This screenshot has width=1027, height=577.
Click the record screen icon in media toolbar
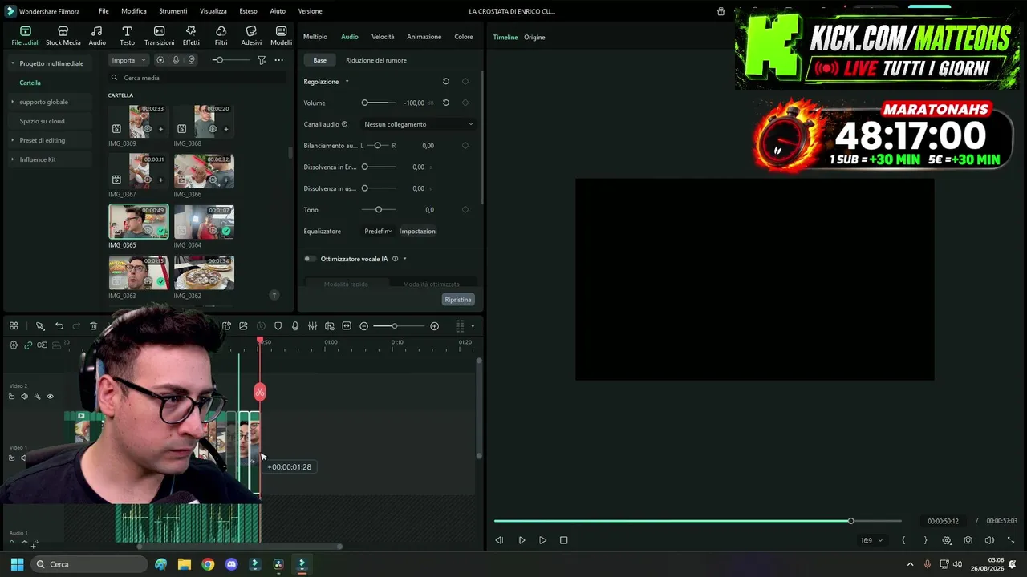160,60
